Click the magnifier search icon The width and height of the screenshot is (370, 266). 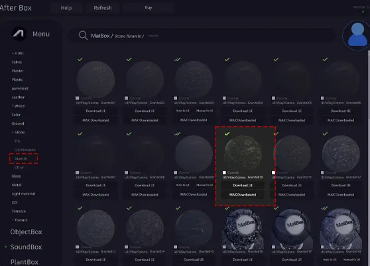[x=83, y=35]
